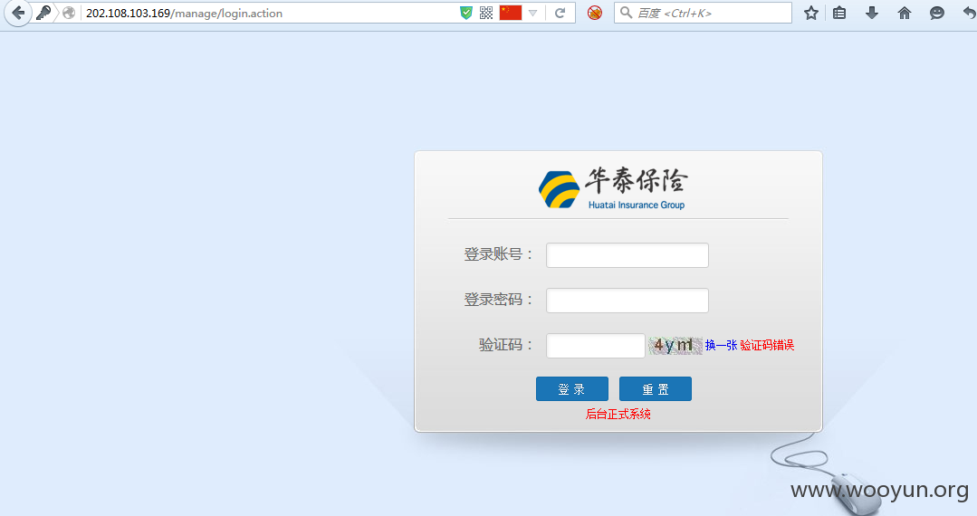
Task: Open the key password manager icon
Action: 43,13
